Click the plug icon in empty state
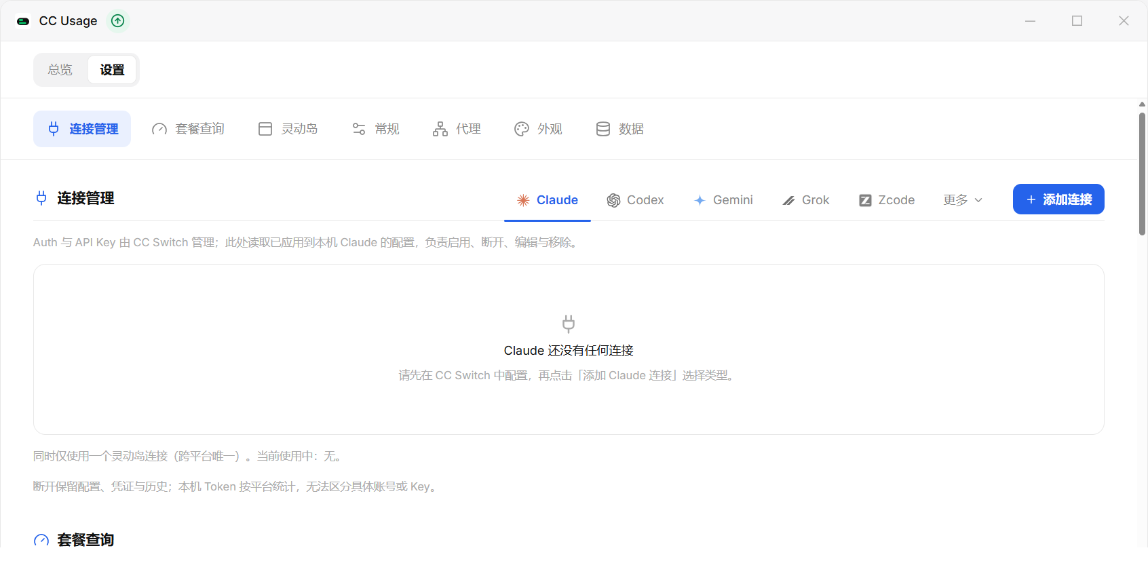 pyautogui.click(x=569, y=324)
